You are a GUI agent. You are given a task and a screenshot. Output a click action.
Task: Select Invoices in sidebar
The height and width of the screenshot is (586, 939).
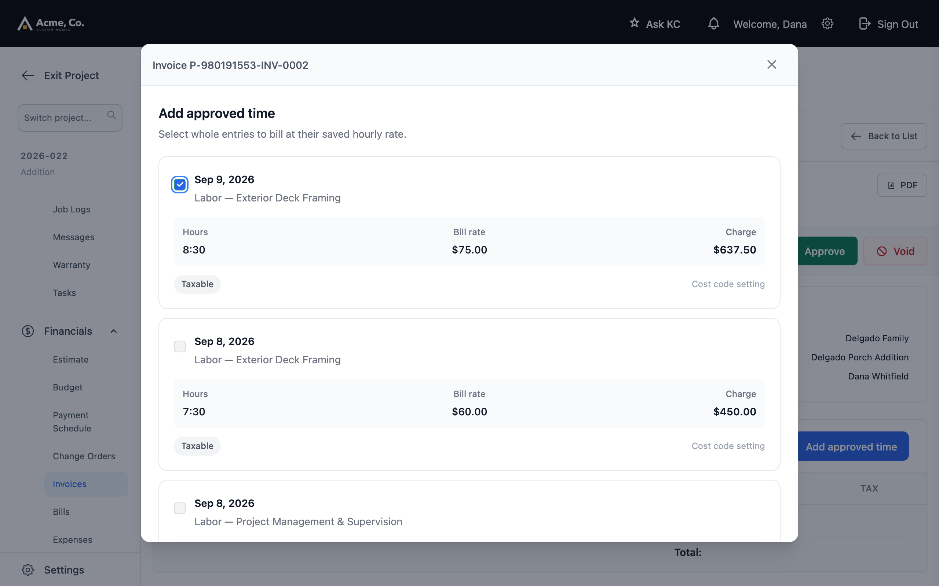pos(86,484)
